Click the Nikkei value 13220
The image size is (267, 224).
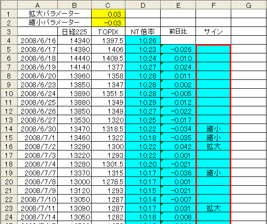[x=74, y=155]
